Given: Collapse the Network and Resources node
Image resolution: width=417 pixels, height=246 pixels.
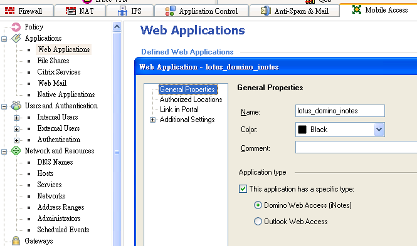Looking at the screenshot, I should pyautogui.click(x=4, y=151).
